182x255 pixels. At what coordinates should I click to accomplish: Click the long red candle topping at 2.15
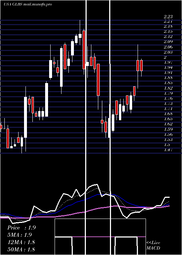pyautogui.click(x=84, y=50)
